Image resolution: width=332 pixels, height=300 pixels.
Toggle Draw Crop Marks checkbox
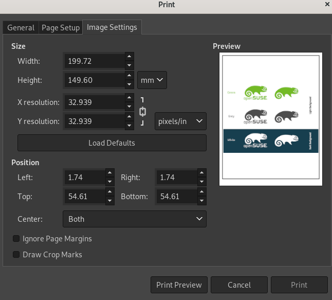17,255
